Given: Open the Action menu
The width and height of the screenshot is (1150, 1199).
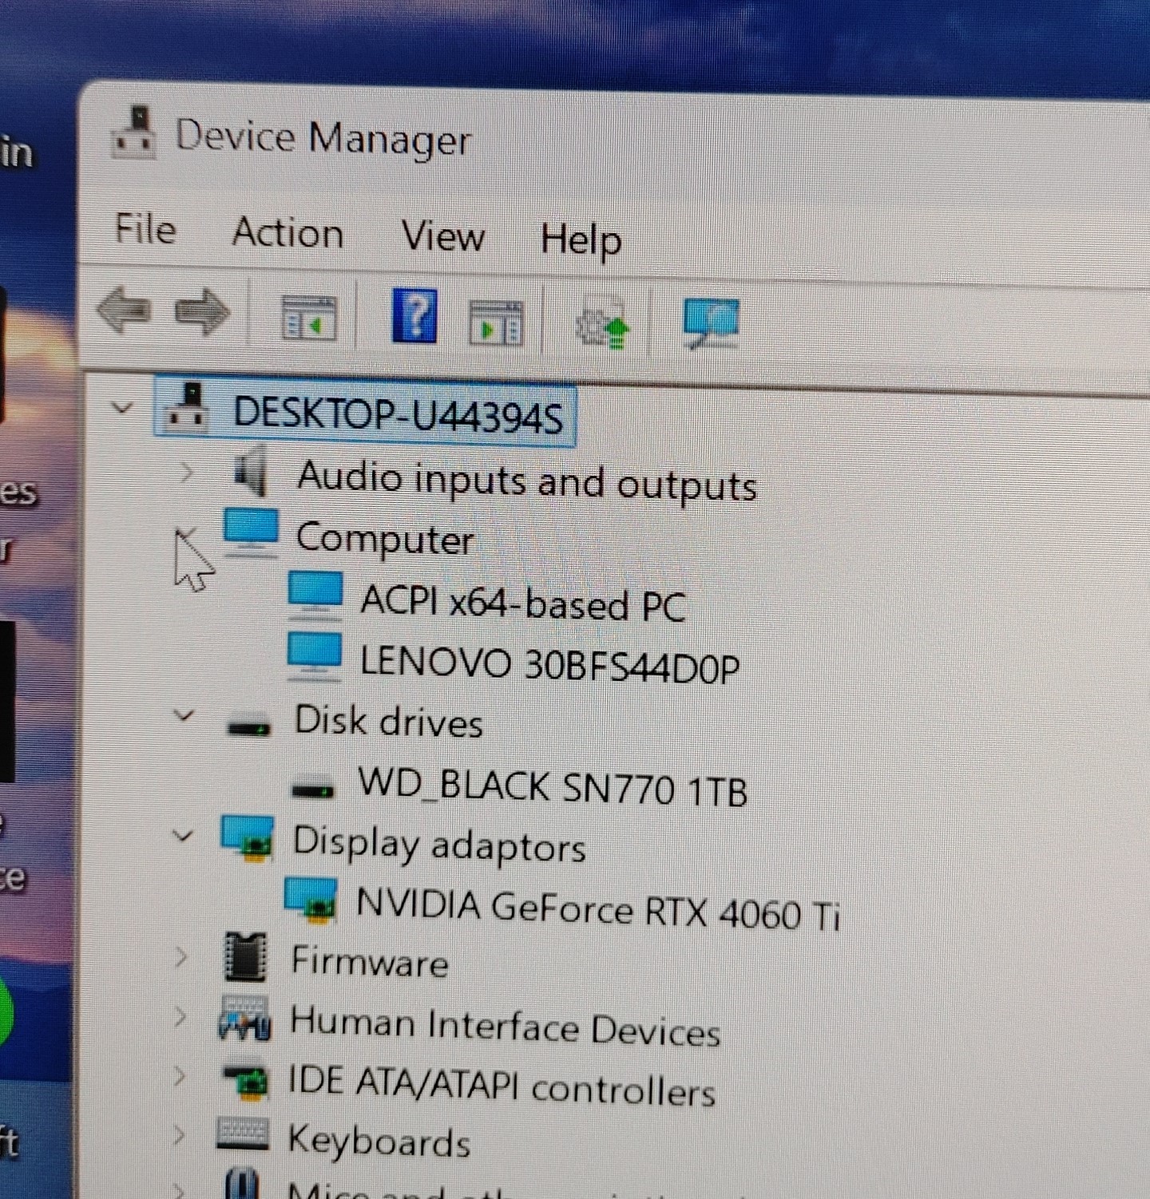Looking at the screenshot, I should click(x=288, y=233).
